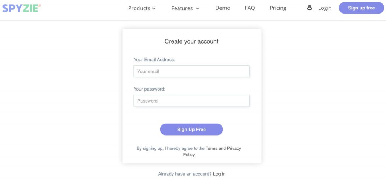
Task: Go to the Demo page
Action: (222, 8)
